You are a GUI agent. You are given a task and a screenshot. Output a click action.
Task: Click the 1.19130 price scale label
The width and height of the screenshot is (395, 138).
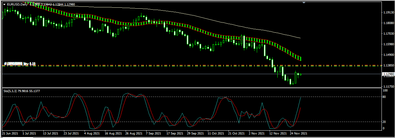389,13
